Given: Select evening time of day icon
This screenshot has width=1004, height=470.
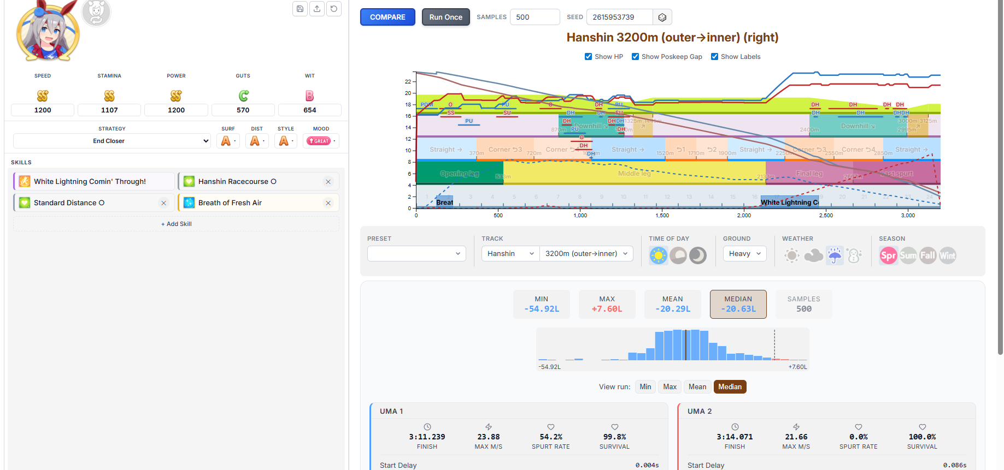Looking at the screenshot, I should click(678, 255).
